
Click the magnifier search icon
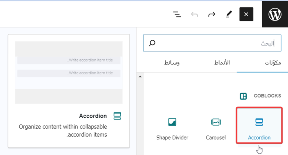tap(152, 43)
